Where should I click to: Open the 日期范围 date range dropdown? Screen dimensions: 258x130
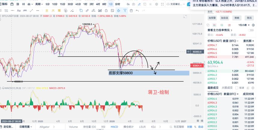(x=26, y=127)
